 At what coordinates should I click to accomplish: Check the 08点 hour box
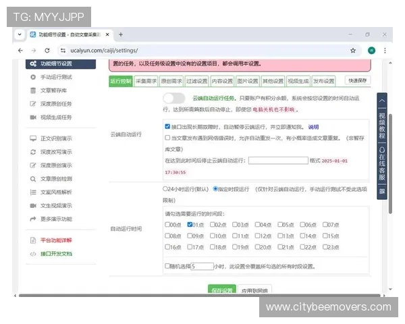(x=167, y=236)
